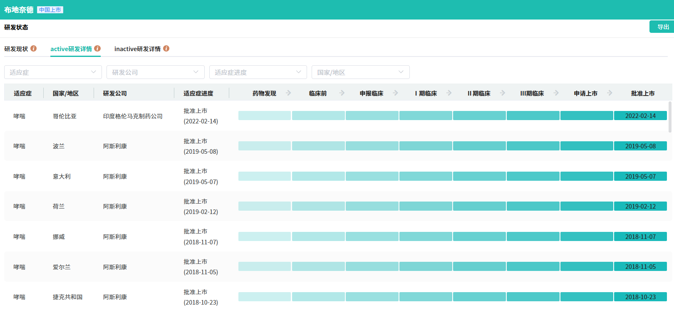Open the 国家/地区 filter dropdown
674x310 pixels.
pos(360,72)
